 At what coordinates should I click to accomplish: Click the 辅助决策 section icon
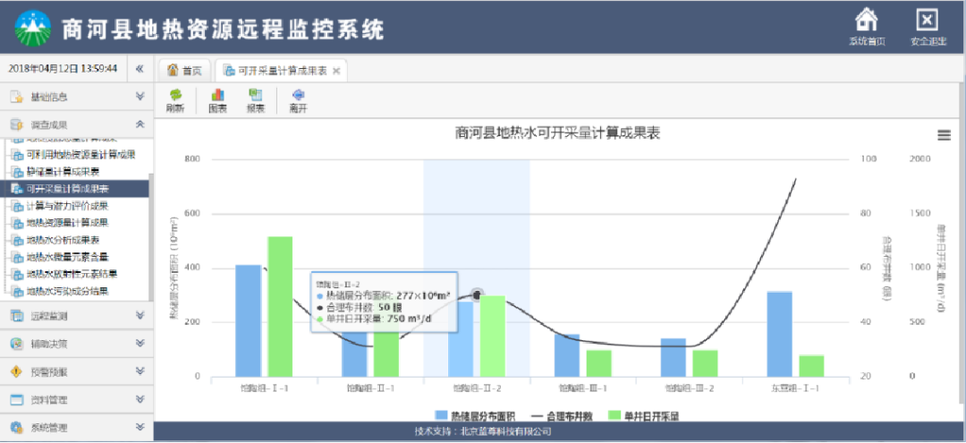point(16,344)
